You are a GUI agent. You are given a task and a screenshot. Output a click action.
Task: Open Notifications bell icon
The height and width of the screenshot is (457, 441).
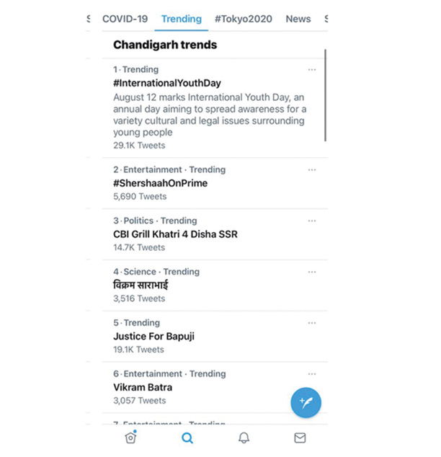point(244,438)
